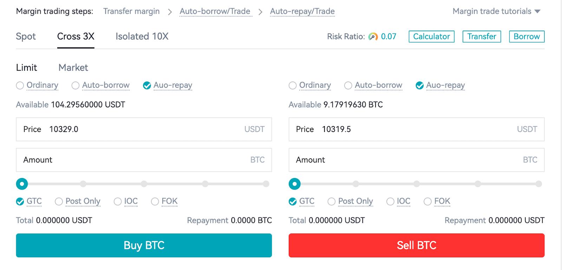
Task: Click chevron after Transfer margin step
Action: [170, 12]
